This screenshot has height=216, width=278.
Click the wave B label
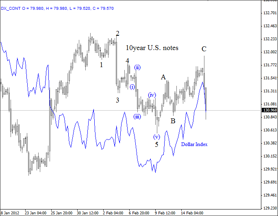(173, 121)
